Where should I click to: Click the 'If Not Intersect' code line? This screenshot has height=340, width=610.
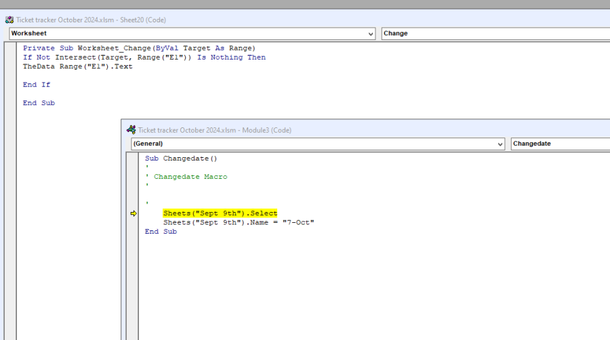coord(144,58)
